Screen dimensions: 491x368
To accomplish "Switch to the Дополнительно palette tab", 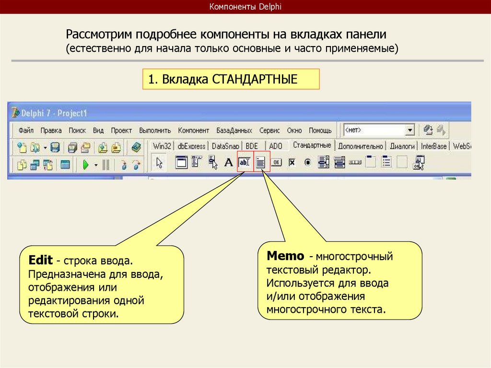I will pyautogui.click(x=361, y=146).
